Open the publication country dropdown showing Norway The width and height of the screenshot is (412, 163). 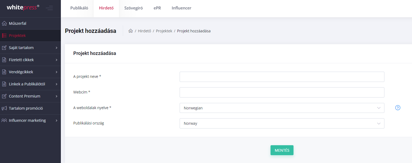point(282,123)
